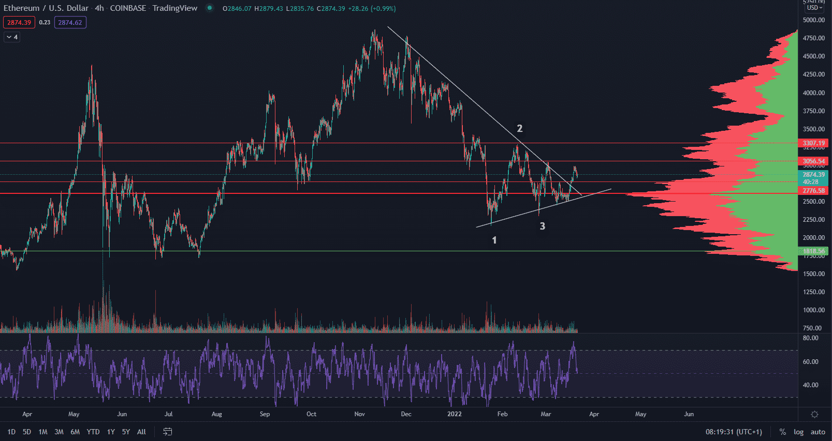
Task: Expand the USD currency dropdown
Action: (814, 8)
